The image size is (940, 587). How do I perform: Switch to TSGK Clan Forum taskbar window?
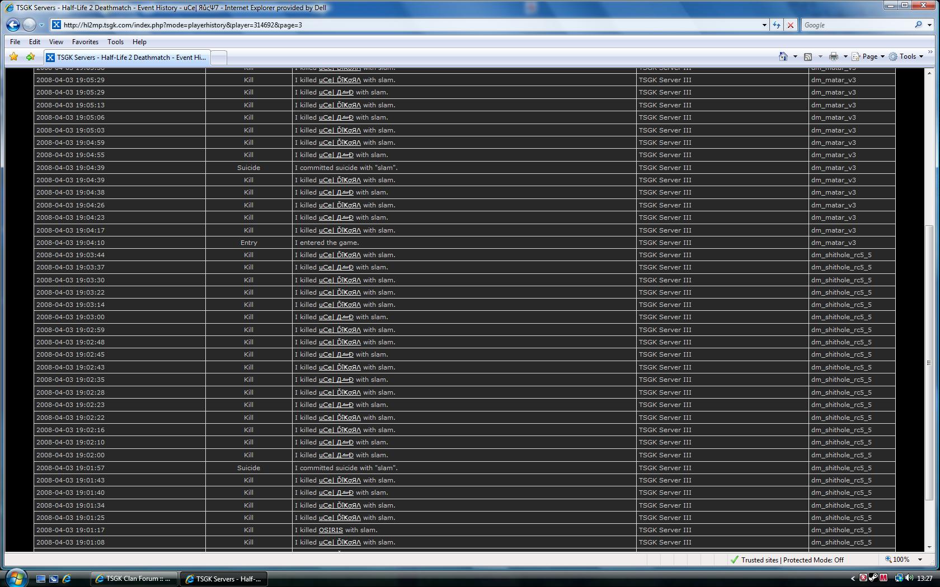click(134, 579)
